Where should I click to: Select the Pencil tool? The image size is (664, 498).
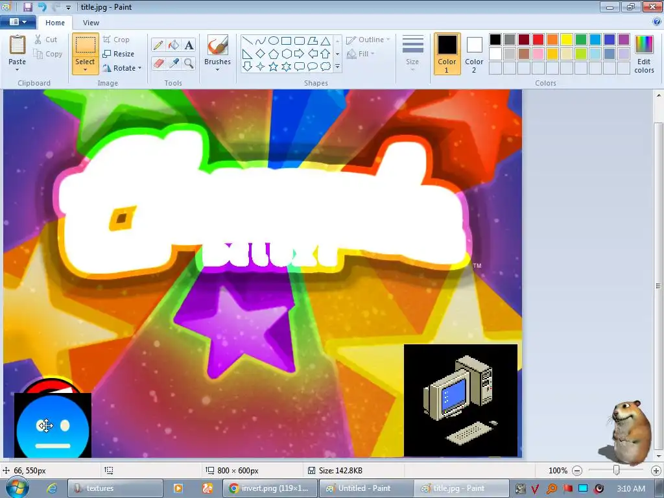[x=158, y=45]
